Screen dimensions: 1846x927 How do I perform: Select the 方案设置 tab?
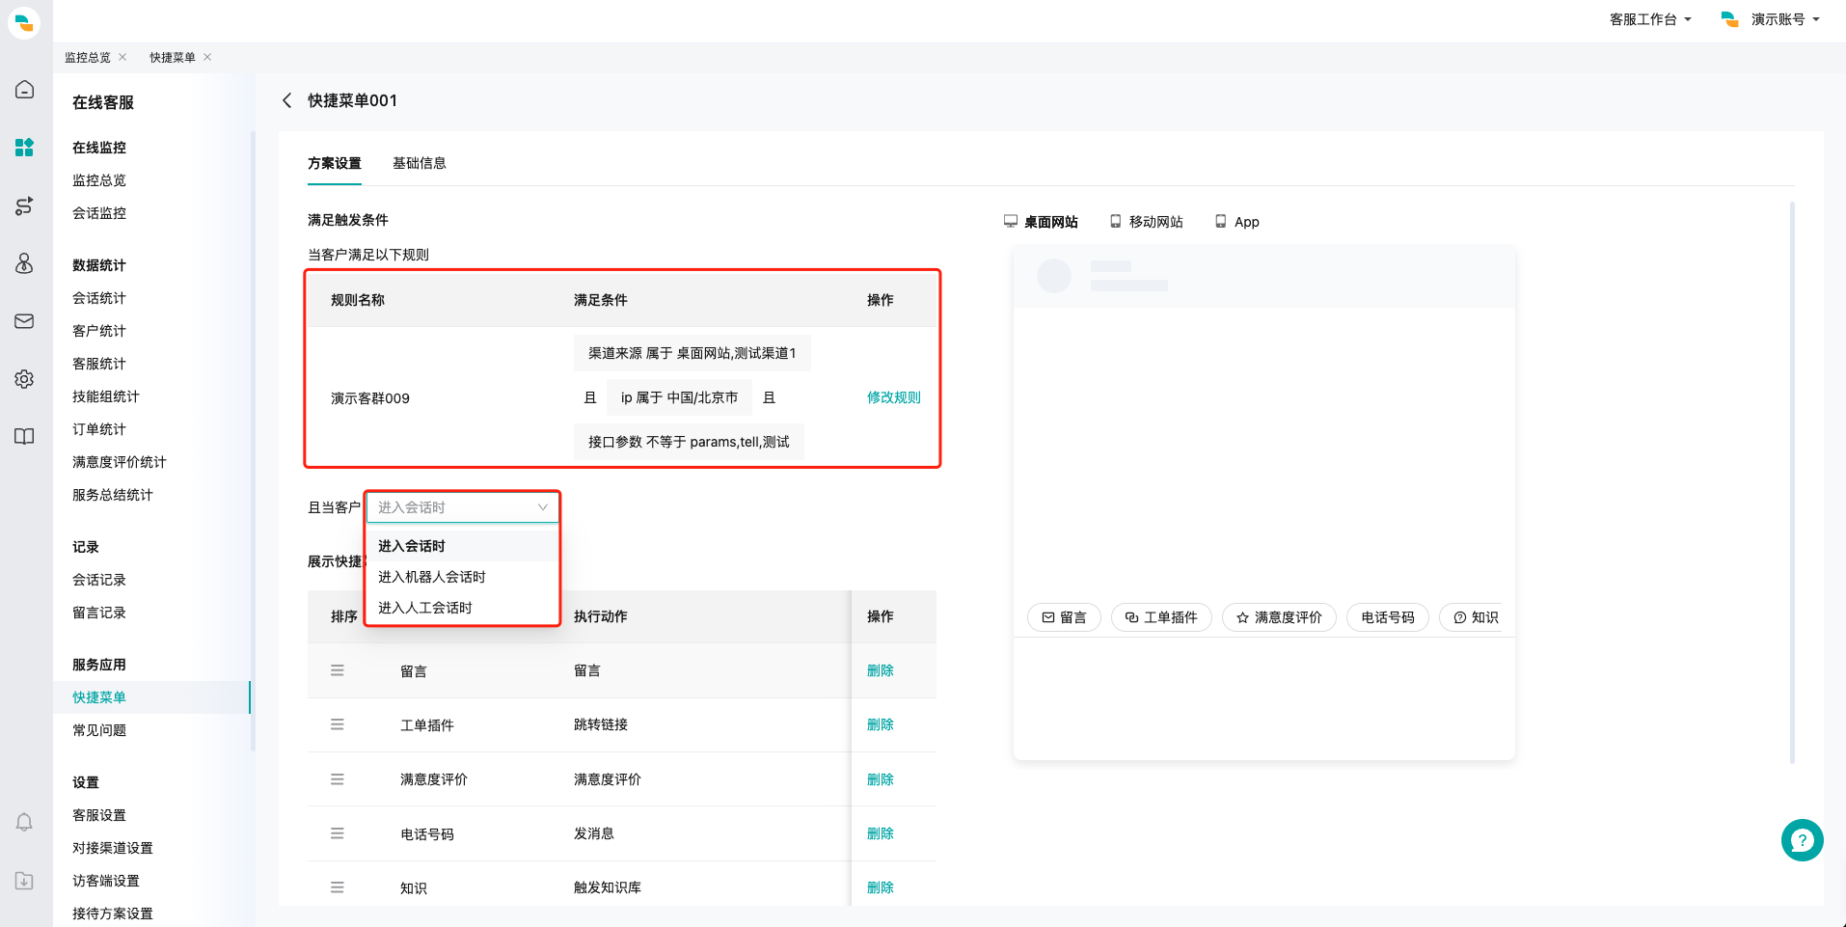point(335,163)
